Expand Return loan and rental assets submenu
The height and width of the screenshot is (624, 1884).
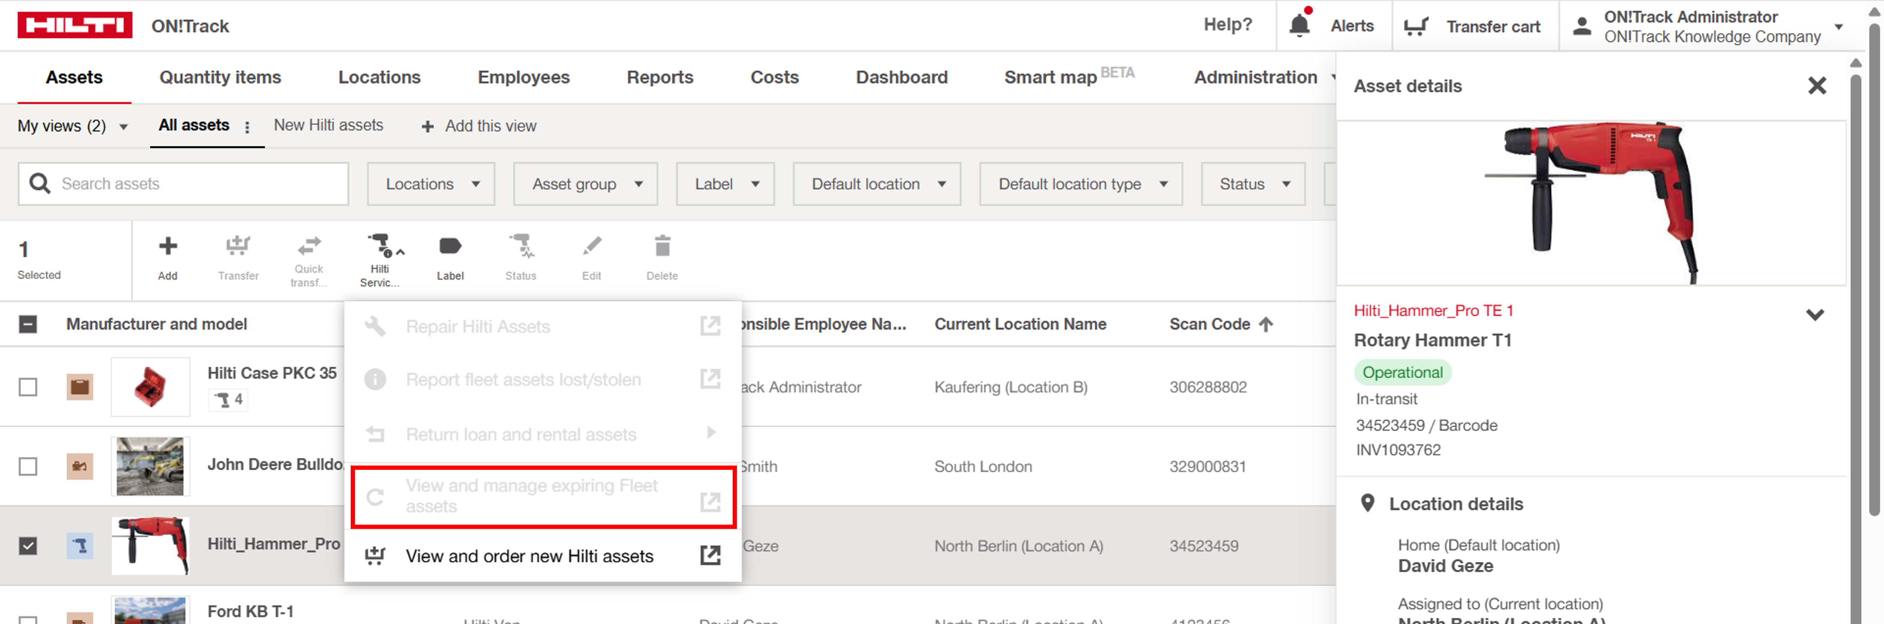pos(711,432)
